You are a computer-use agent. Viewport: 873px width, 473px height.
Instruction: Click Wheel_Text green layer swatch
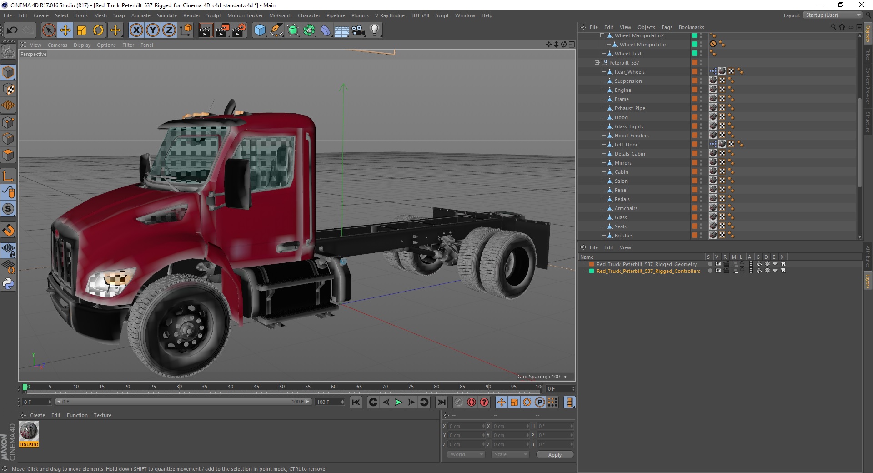click(694, 53)
